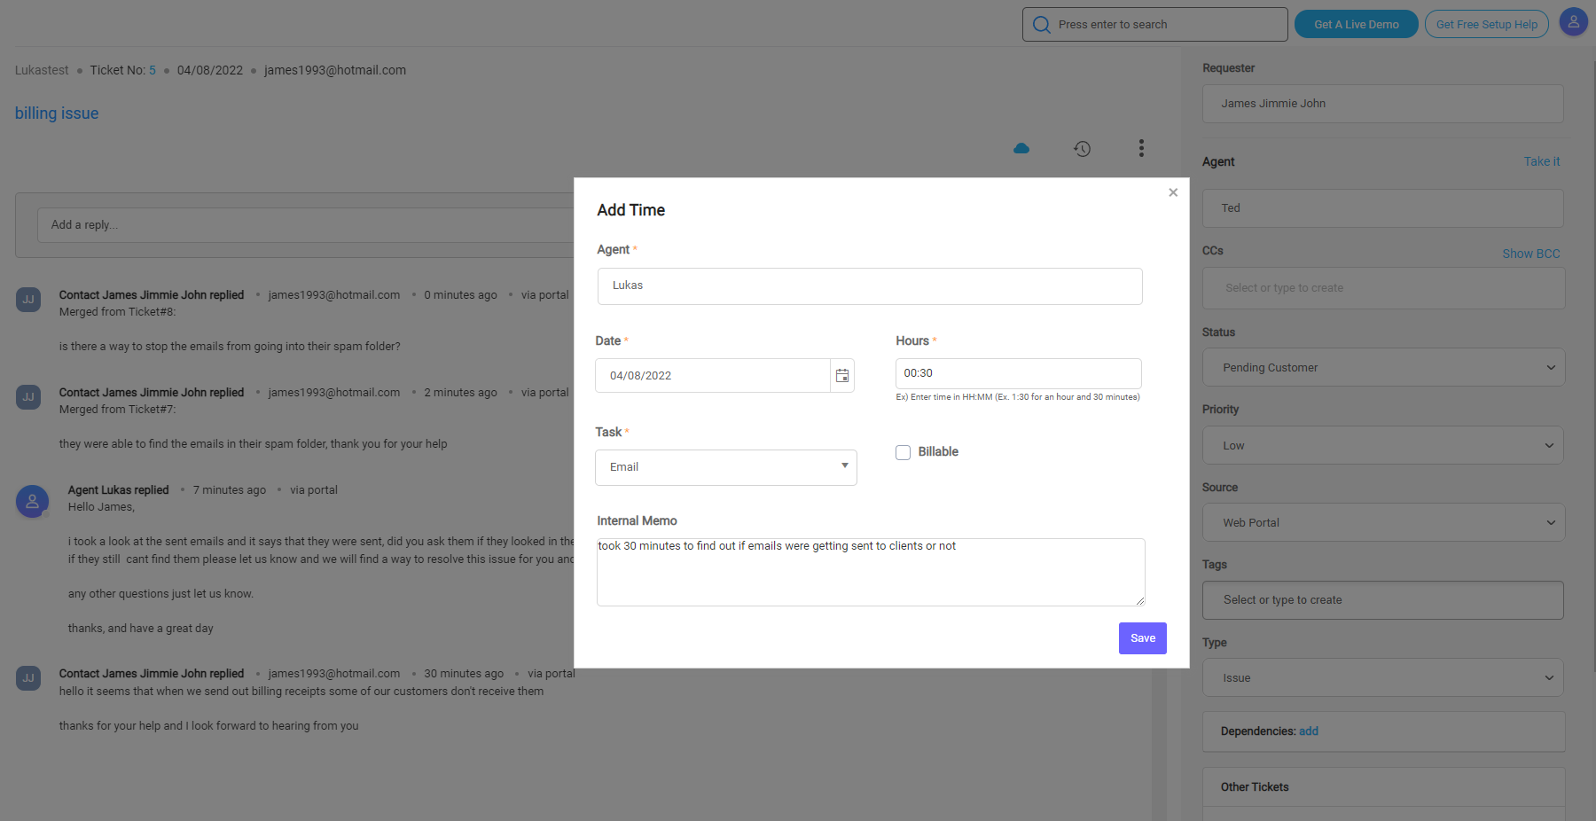Click Get A Live Demo button

click(1357, 24)
